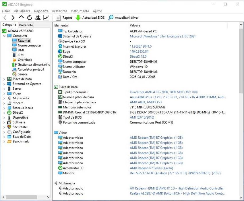Click the Accelerator 3D icon in list
This screenshot has height=201, width=244.
pos(60,168)
